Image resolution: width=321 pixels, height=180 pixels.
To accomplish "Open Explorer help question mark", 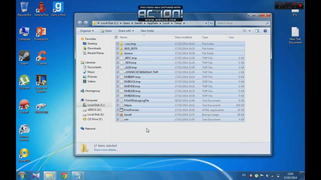I will (x=265, y=31).
